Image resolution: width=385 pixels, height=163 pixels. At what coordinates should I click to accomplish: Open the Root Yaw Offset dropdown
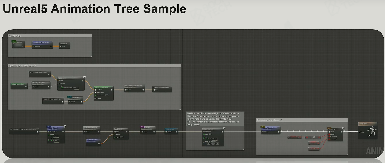[212, 139]
